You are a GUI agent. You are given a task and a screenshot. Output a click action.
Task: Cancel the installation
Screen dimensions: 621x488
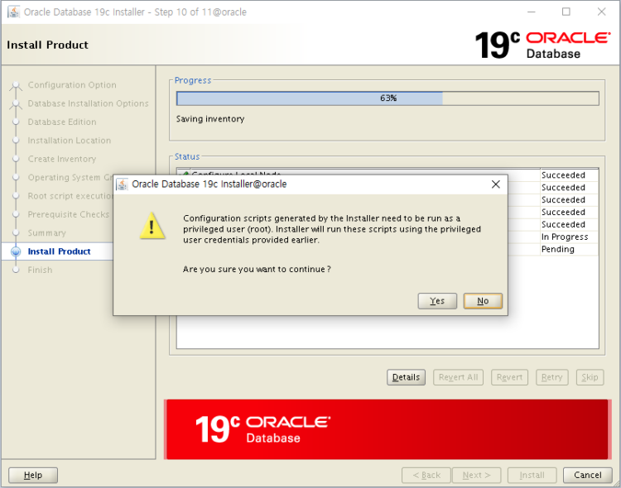click(587, 475)
